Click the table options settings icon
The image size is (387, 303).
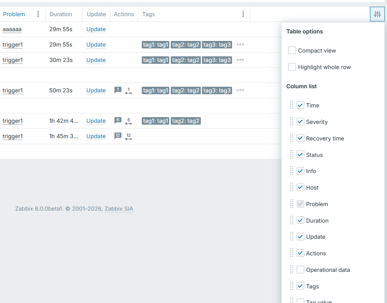[377, 14]
